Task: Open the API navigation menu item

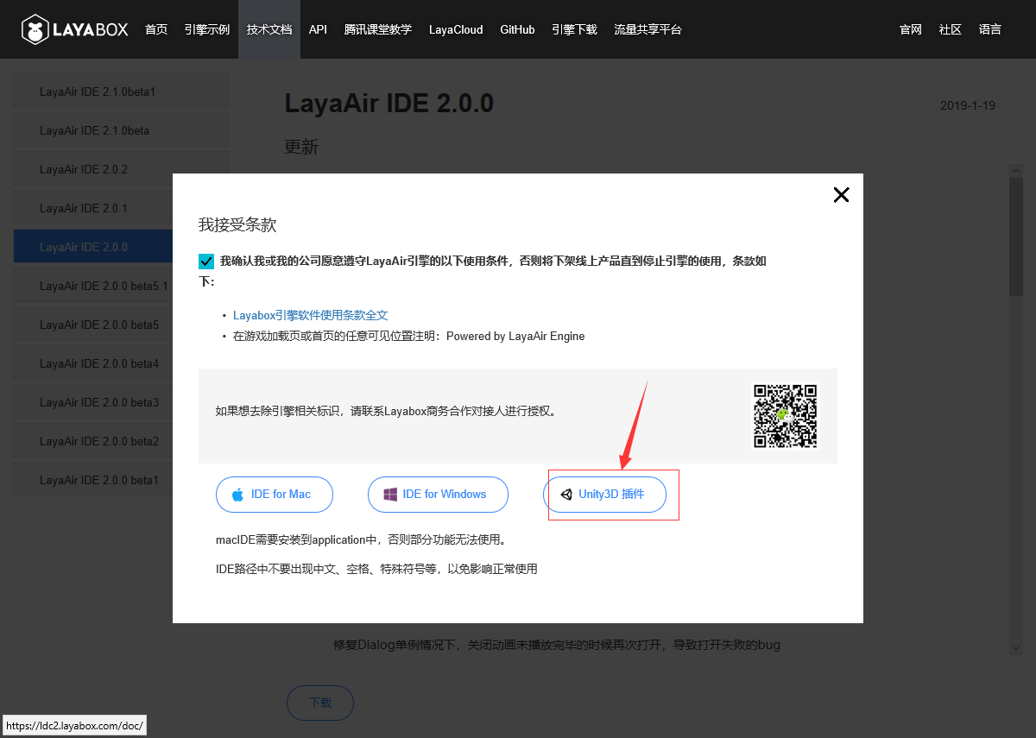Action: (x=318, y=29)
